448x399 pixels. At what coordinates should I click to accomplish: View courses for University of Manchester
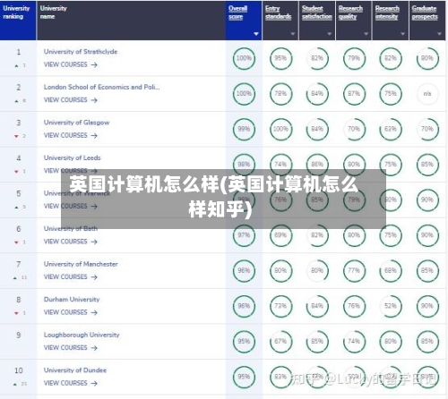pyautogui.click(x=71, y=277)
